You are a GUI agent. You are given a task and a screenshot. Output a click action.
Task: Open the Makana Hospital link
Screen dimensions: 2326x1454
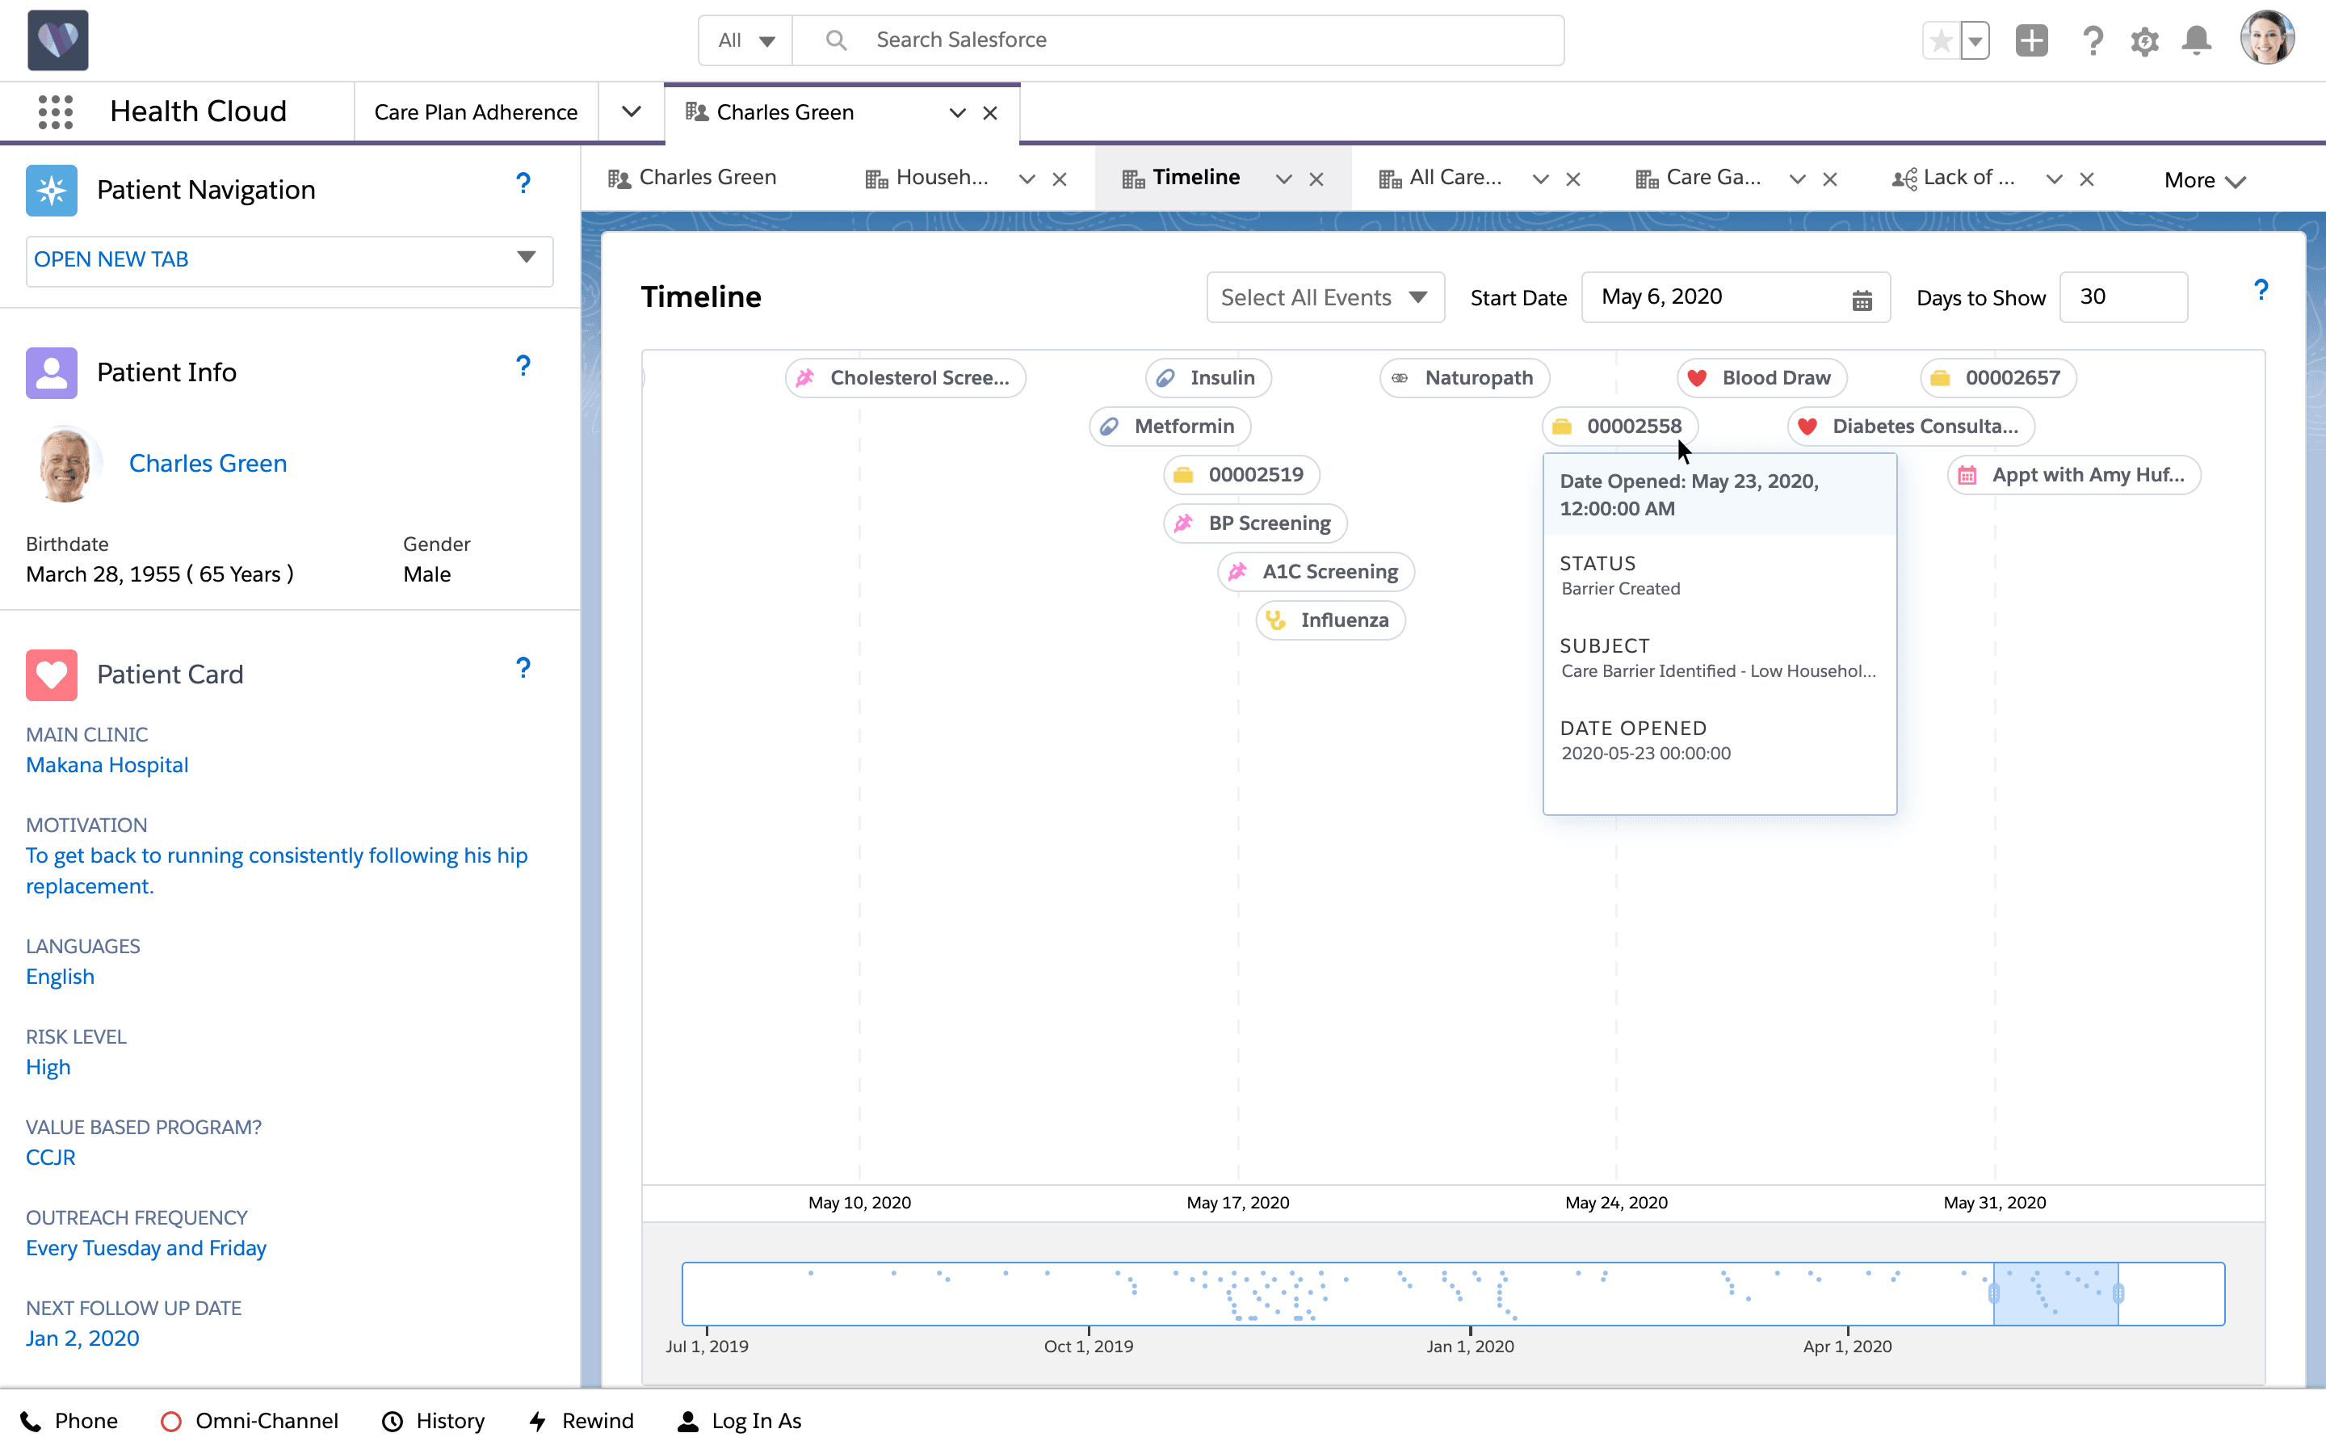point(107,764)
